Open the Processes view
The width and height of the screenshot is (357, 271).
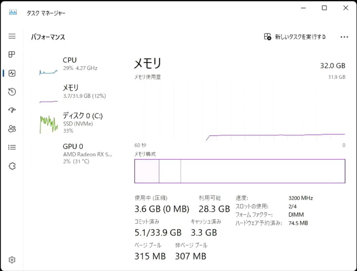point(12,54)
